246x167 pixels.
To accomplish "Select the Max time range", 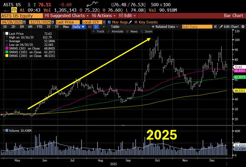I will [x=66, y=27].
